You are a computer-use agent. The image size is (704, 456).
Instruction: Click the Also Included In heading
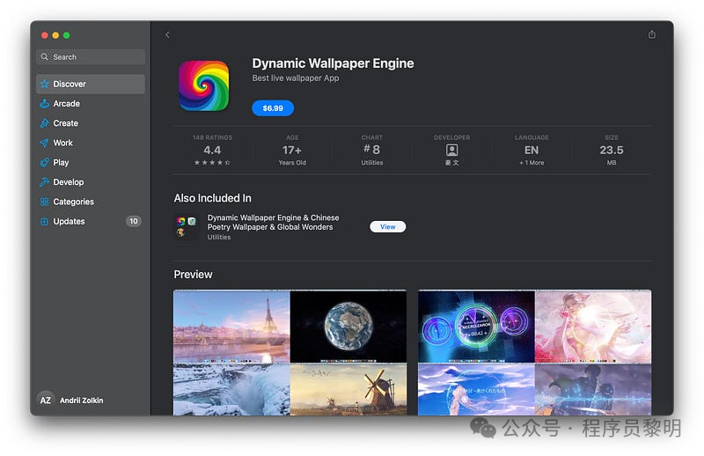pyautogui.click(x=212, y=198)
